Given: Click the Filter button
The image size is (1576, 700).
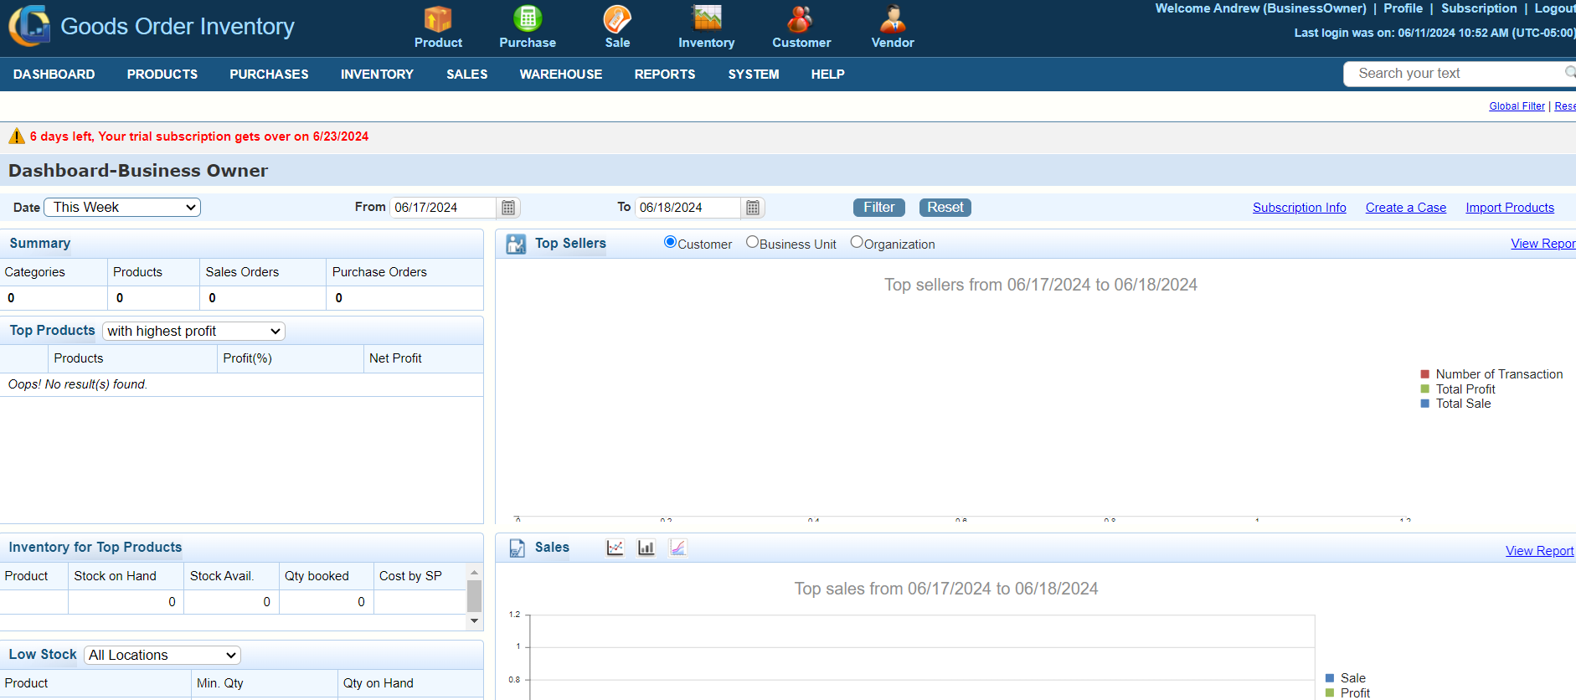Looking at the screenshot, I should click(x=879, y=208).
